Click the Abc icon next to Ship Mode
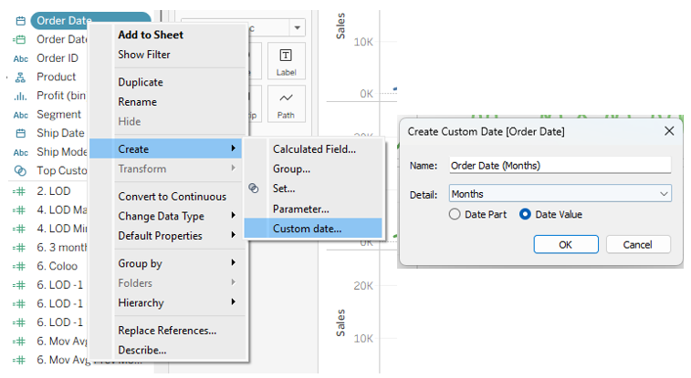This screenshot has width=691, height=378. point(21,152)
